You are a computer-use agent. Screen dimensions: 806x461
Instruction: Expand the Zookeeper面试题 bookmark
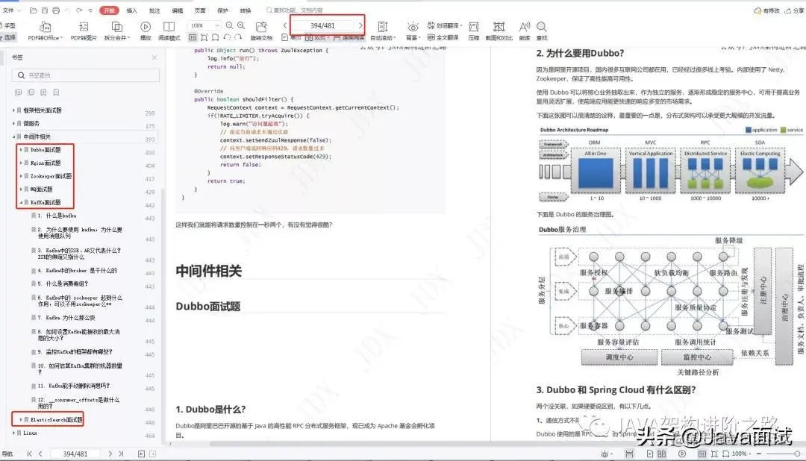21,176
